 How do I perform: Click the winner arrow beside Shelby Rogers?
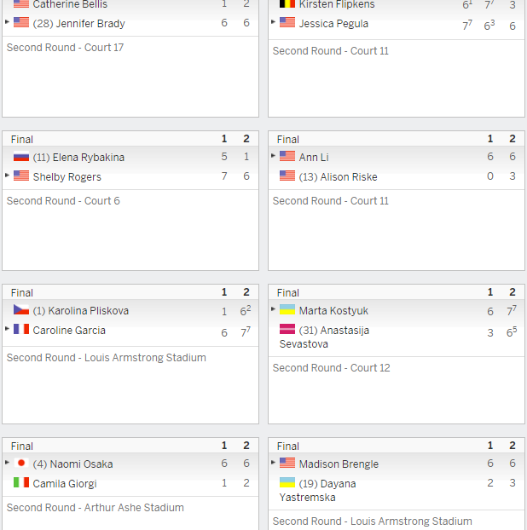7,175
